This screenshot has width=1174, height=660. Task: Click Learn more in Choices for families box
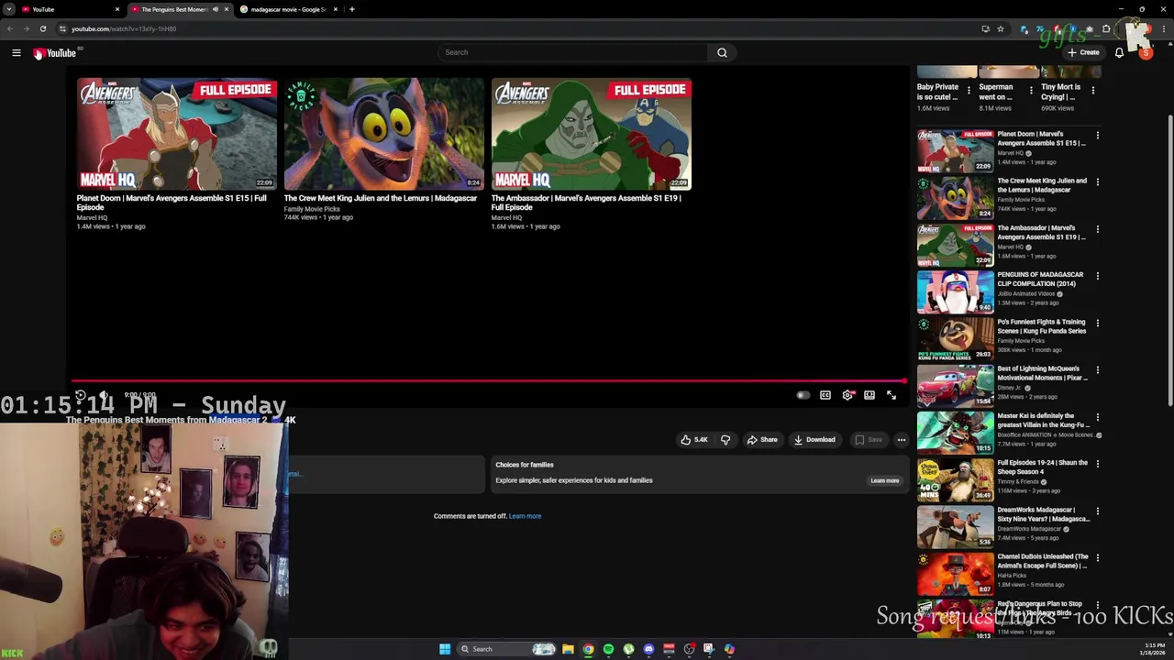(x=884, y=480)
